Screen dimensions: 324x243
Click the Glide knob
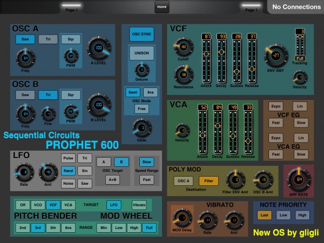pyautogui.click(x=141, y=128)
